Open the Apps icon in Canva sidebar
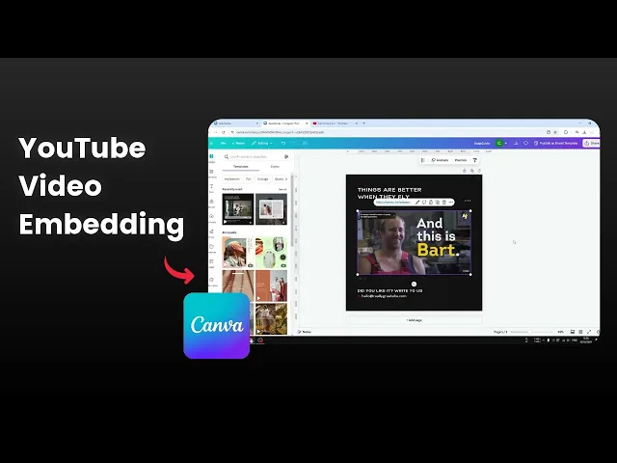Viewport: 617px width, 463px height. [212, 263]
